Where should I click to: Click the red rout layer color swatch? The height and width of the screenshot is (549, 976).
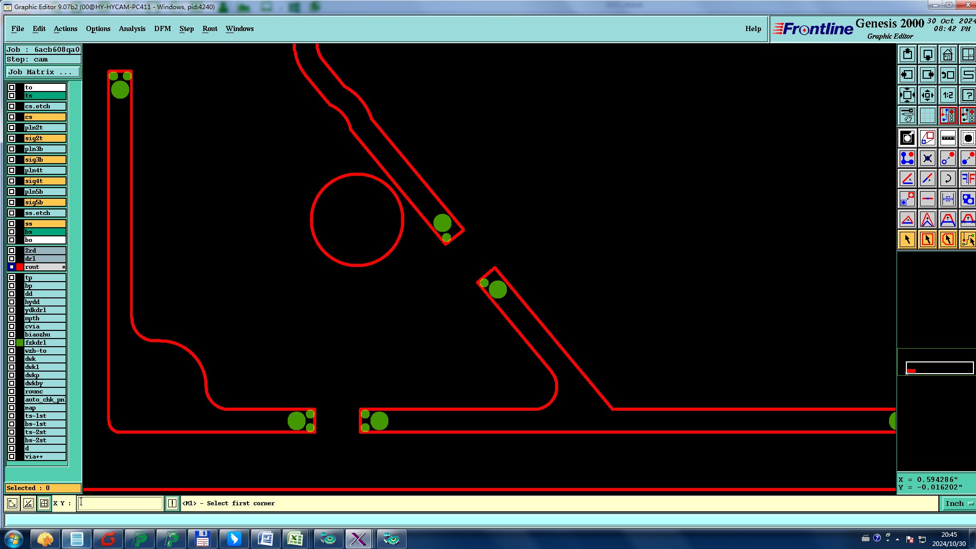click(20, 267)
